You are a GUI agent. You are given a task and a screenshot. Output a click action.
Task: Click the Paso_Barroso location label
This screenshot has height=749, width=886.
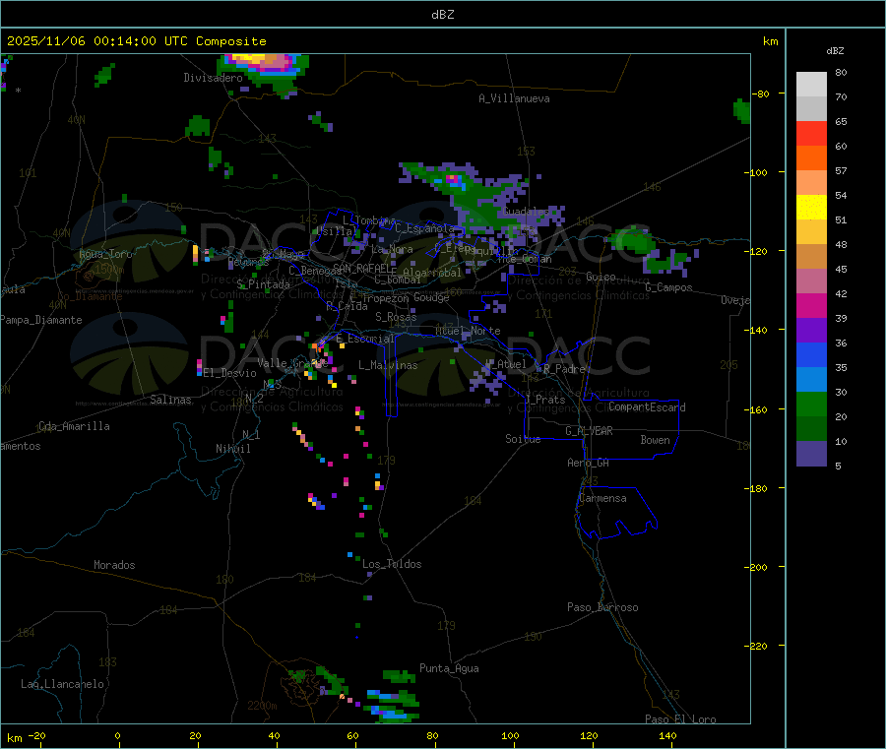(602, 607)
